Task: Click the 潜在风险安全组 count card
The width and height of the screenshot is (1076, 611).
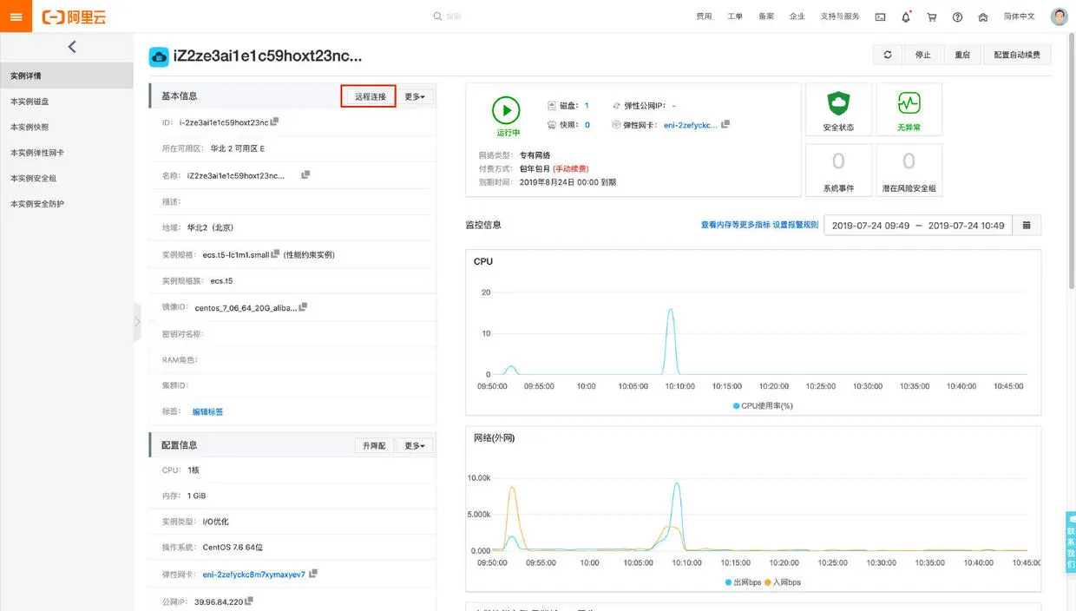Action: [909, 171]
